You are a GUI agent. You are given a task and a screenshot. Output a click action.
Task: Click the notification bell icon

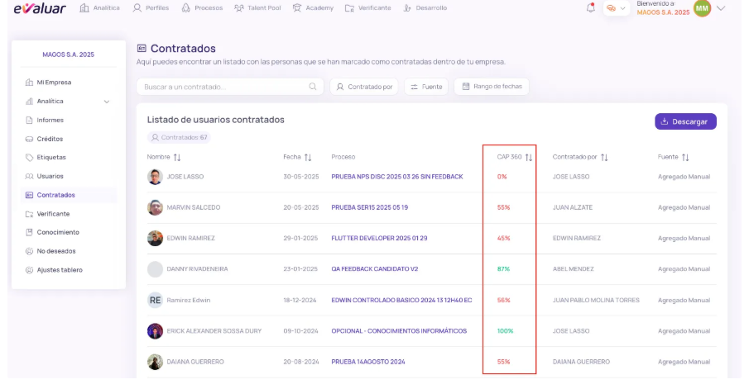(x=590, y=8)
